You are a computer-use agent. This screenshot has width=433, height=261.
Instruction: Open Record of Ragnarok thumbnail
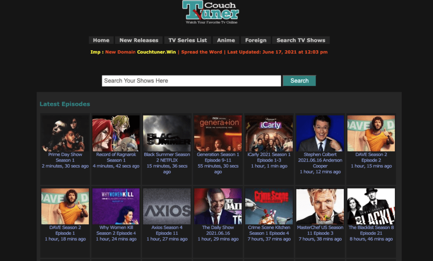116,133
